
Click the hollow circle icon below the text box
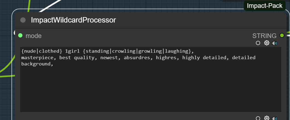tap(258, 118)
